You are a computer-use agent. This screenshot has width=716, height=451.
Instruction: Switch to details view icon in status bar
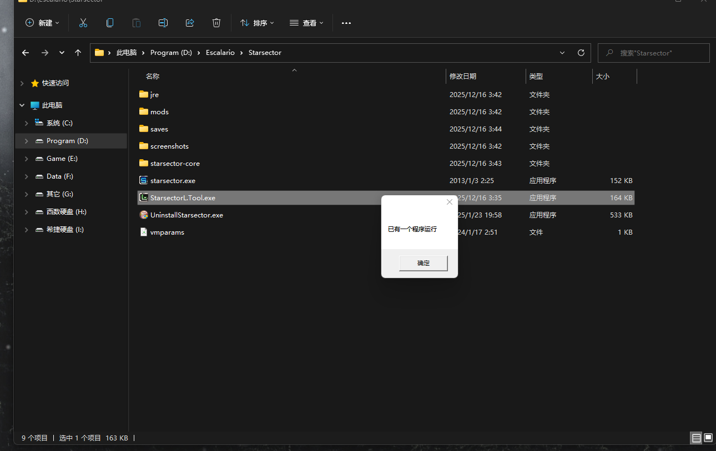[x=696, y=438]
